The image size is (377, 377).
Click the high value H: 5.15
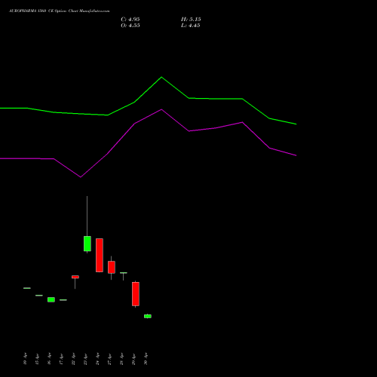(191, 20)
